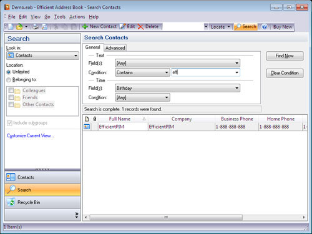
Task: Sort by the Business Phone column header
Action: click(237, 119)
